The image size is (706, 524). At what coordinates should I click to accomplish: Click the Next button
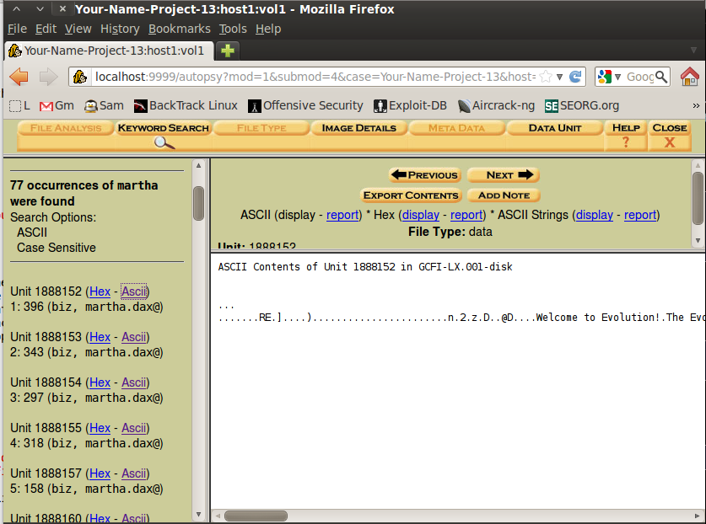[x=504, y=175]
